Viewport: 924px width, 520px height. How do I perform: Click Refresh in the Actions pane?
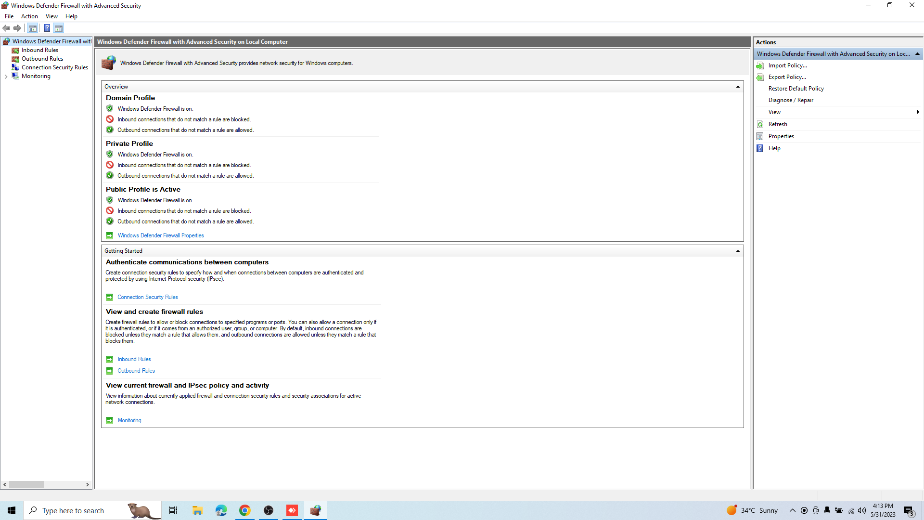778,124
